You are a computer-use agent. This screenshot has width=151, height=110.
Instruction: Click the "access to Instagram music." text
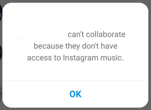[x=75, y=58]
